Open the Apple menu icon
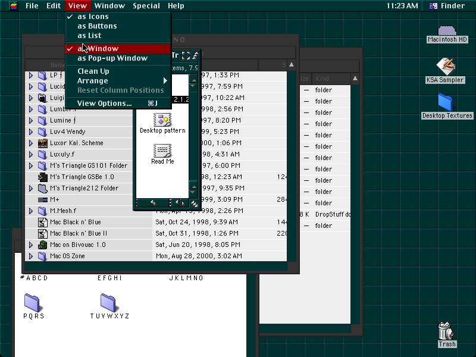Viewport: 476px width, 357px height. point(13,6)
